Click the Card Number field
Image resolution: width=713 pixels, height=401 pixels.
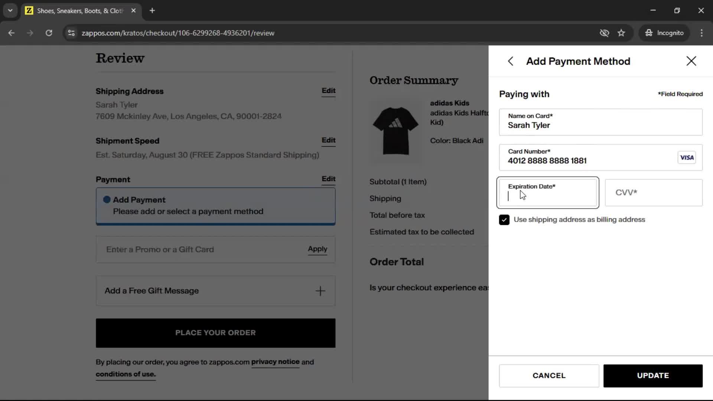tap(600, 157)
